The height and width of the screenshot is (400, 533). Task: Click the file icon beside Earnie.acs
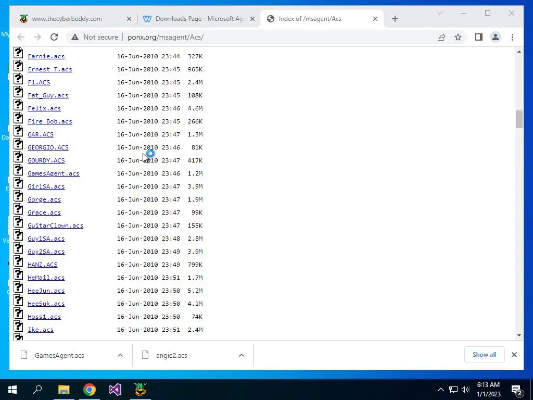coord(18,53)
